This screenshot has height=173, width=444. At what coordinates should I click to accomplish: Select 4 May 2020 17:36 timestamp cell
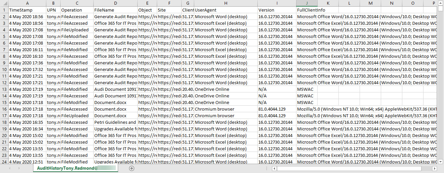(x=27, y=63)
